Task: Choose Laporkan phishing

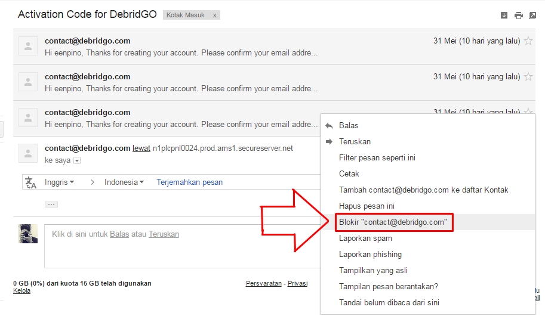Action: [x=427, y=254]
